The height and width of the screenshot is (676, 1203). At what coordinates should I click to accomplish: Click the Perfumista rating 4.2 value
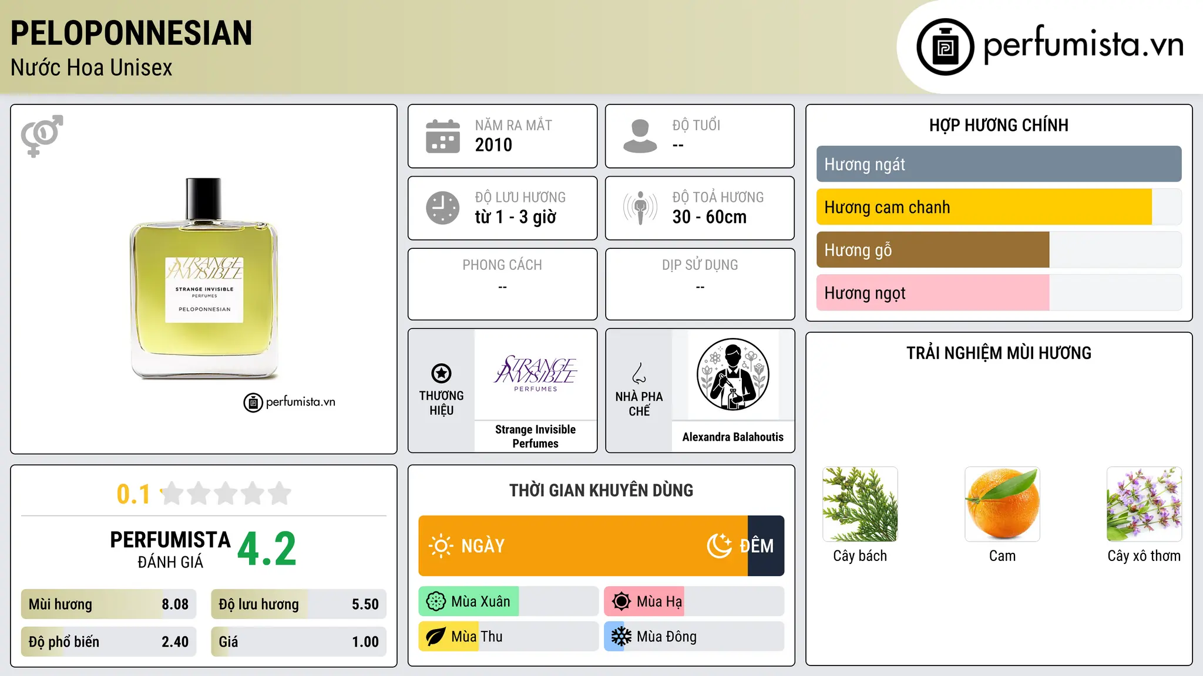click(x=267, y=550)
